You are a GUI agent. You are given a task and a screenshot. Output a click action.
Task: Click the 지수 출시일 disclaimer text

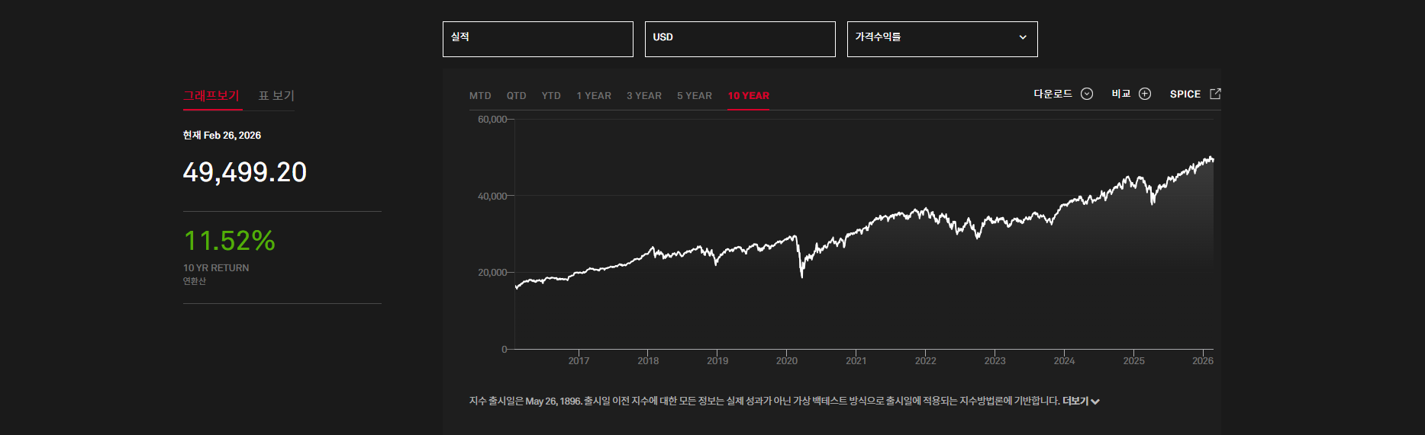coord(765,401)
